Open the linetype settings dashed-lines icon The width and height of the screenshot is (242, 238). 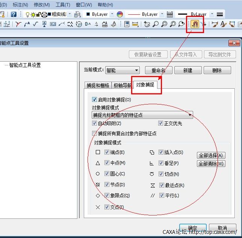[170, 14]
